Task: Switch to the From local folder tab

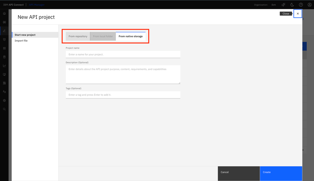Action: pyautogui.click(x=103, y=36)
